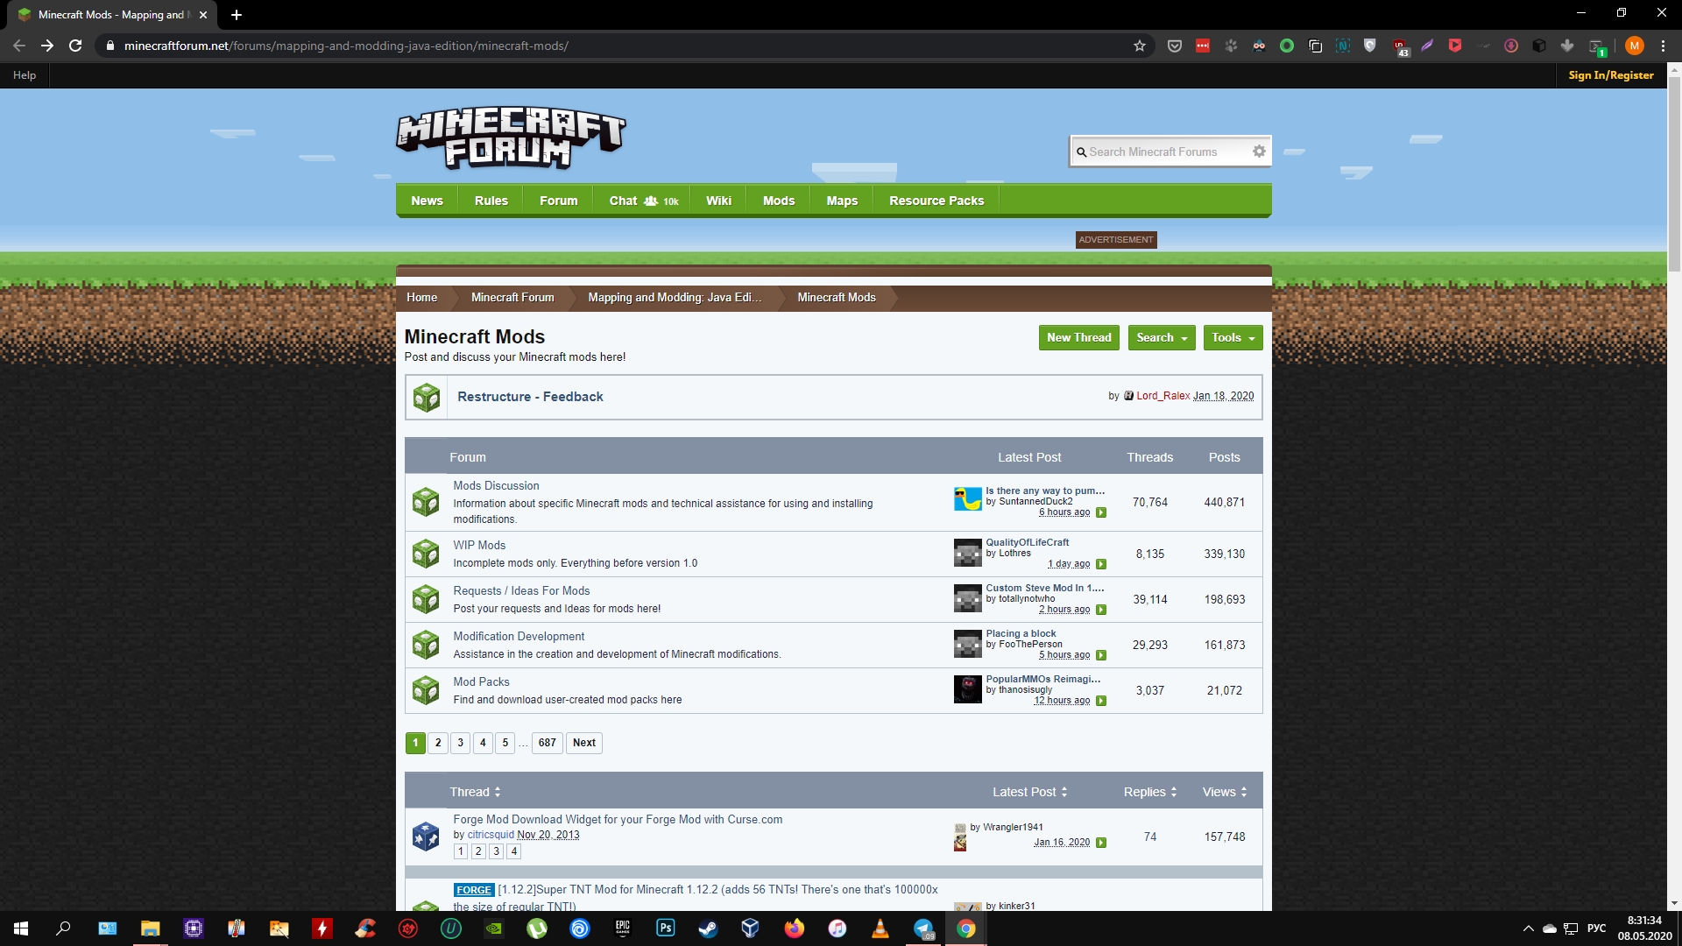Click the Mod Packs forum icon
Image resolution: width=1682 pixels, height=946 pixels.
425,689
